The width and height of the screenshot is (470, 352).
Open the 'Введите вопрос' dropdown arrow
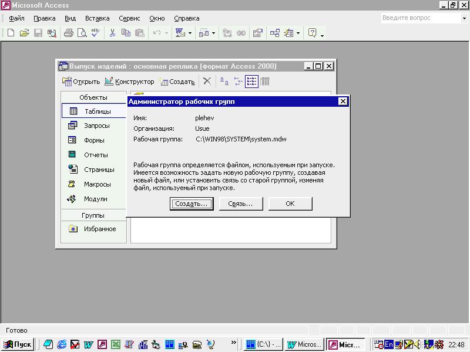[464, 18]
